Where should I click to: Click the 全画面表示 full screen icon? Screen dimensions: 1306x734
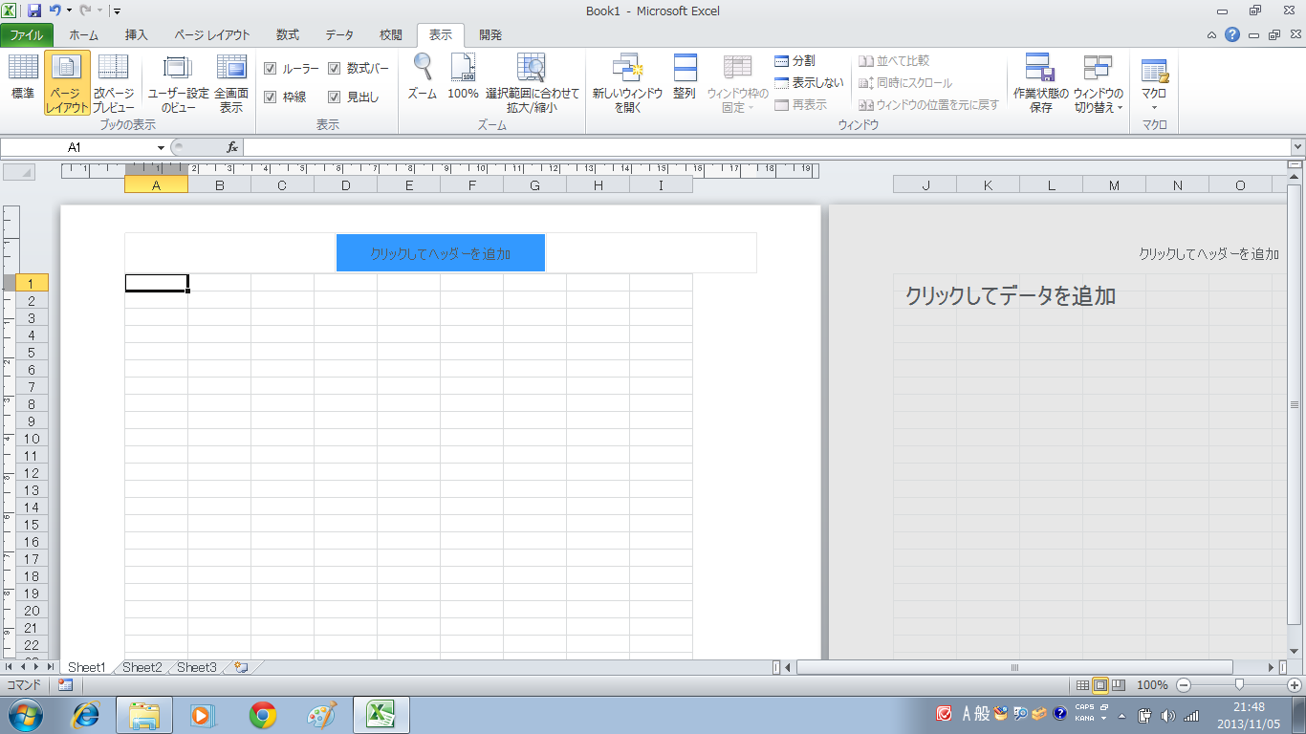231,82
